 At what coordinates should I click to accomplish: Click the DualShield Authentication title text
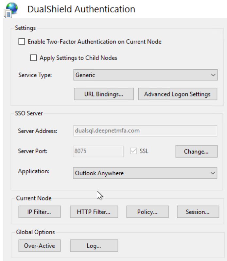pos(81,9)
